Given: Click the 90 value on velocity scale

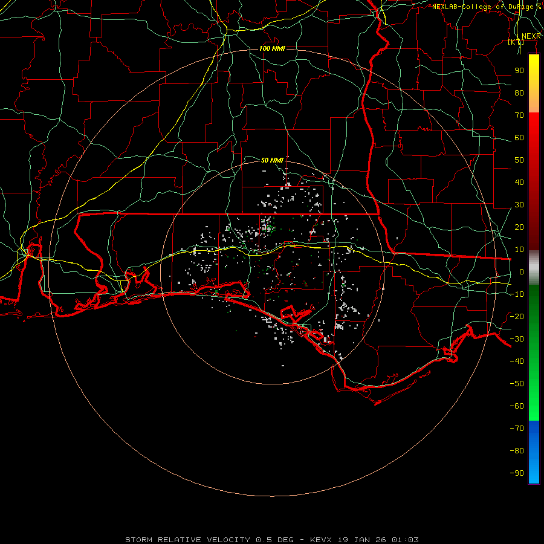Looking at the screenshot, I should 519,71.
